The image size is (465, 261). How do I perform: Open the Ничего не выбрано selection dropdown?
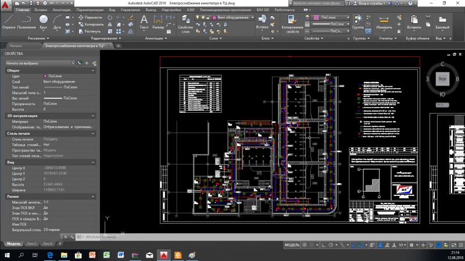coord(40,63)
